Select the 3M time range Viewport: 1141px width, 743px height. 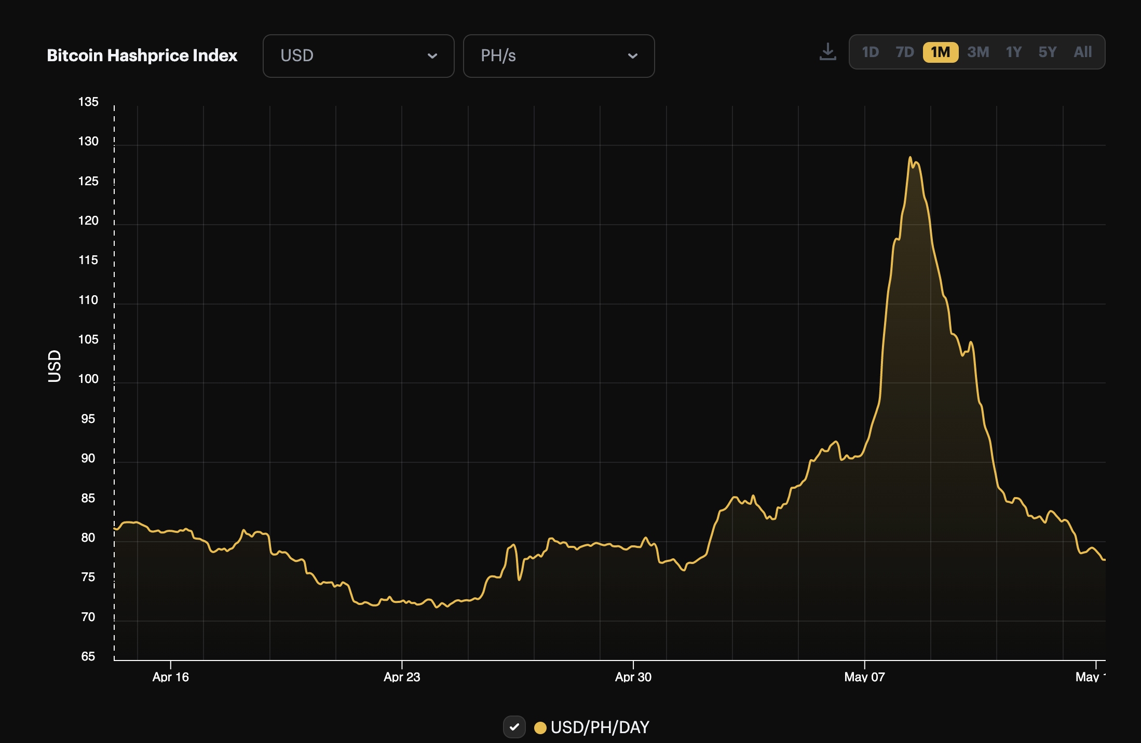(x=978, y=51)
